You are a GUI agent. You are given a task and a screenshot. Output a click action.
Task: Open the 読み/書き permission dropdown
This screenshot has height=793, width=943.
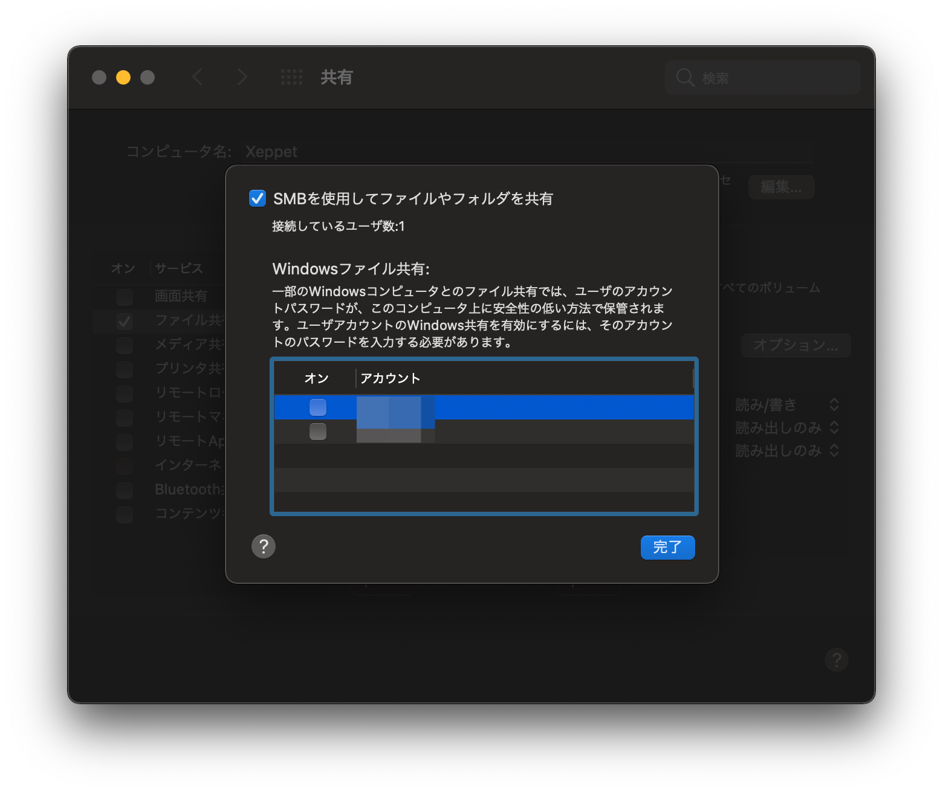coord(786,404)
